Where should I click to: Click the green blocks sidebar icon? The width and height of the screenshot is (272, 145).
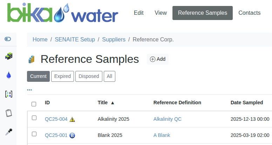coord(8,56)
